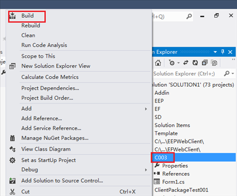Click the Refresh icon in Solution Explorer toolbar
This screenshot has height=196, width=237.
pyautogui.click(x=195, y=63)
